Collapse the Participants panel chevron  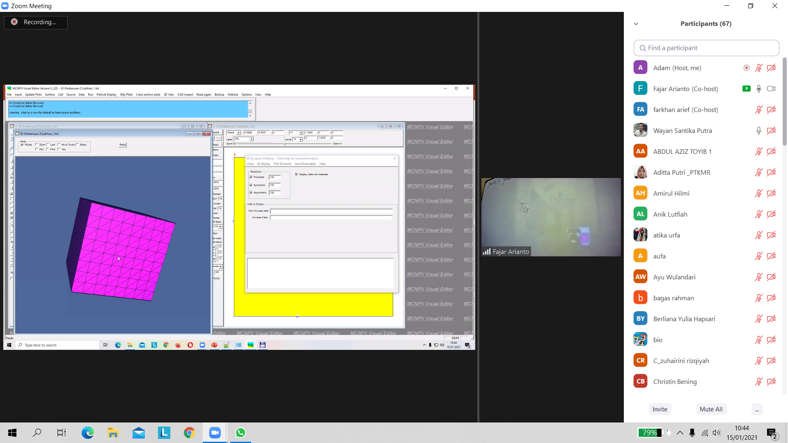tap(636, 24)
